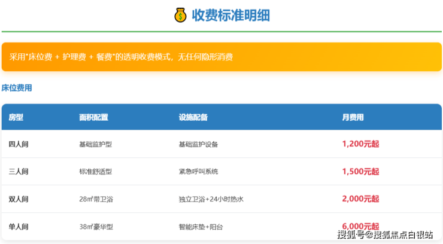Click the 月费用 column header
The image size is (443, 244).
(353, 117)
